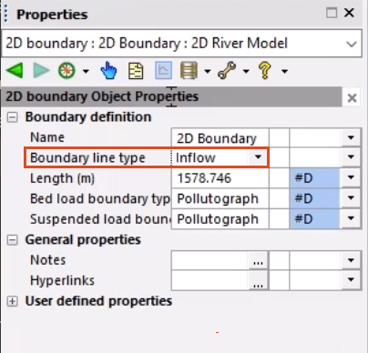The height and width of the screenshot is (353, 368).
Task: Click the database grid icon
Action: coord(189,71)
